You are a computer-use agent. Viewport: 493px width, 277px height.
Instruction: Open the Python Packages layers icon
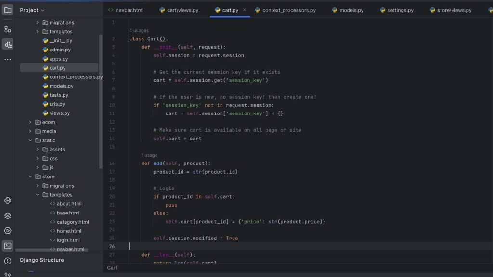pos(8,215)
